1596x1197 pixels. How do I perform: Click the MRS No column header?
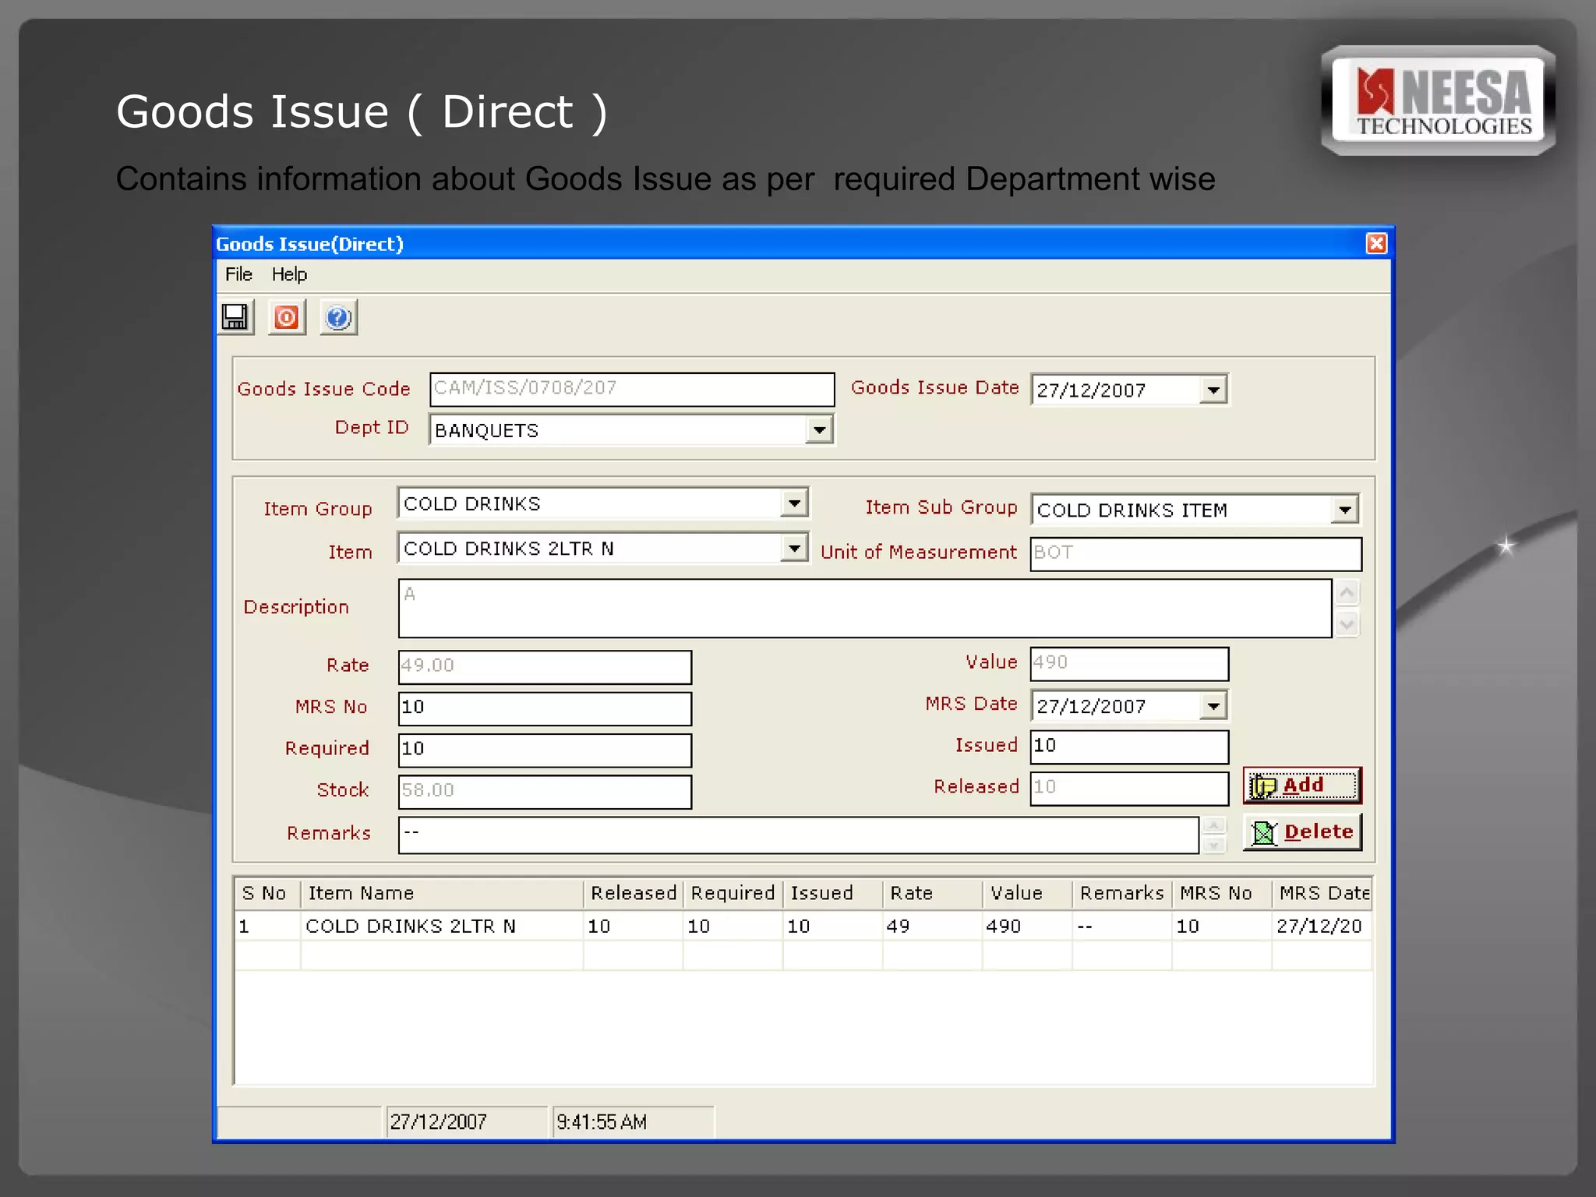point(1223,893)
